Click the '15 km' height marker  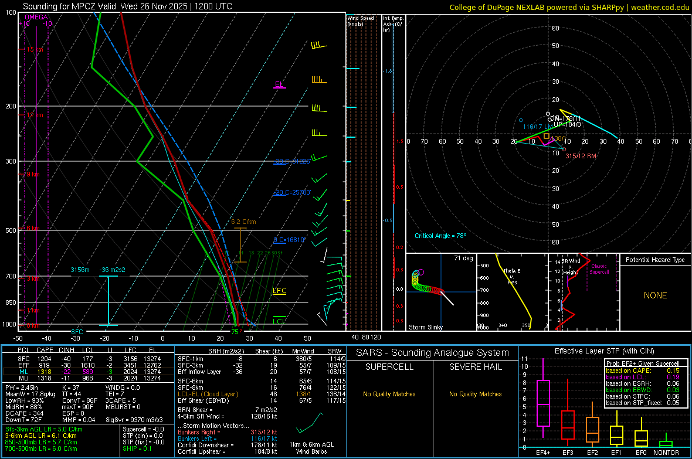click(35, 49)
